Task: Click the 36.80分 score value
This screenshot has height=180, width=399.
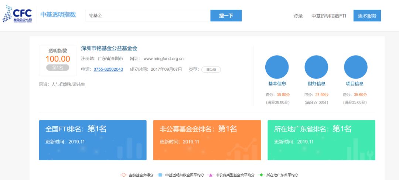Action: point(283,95)
